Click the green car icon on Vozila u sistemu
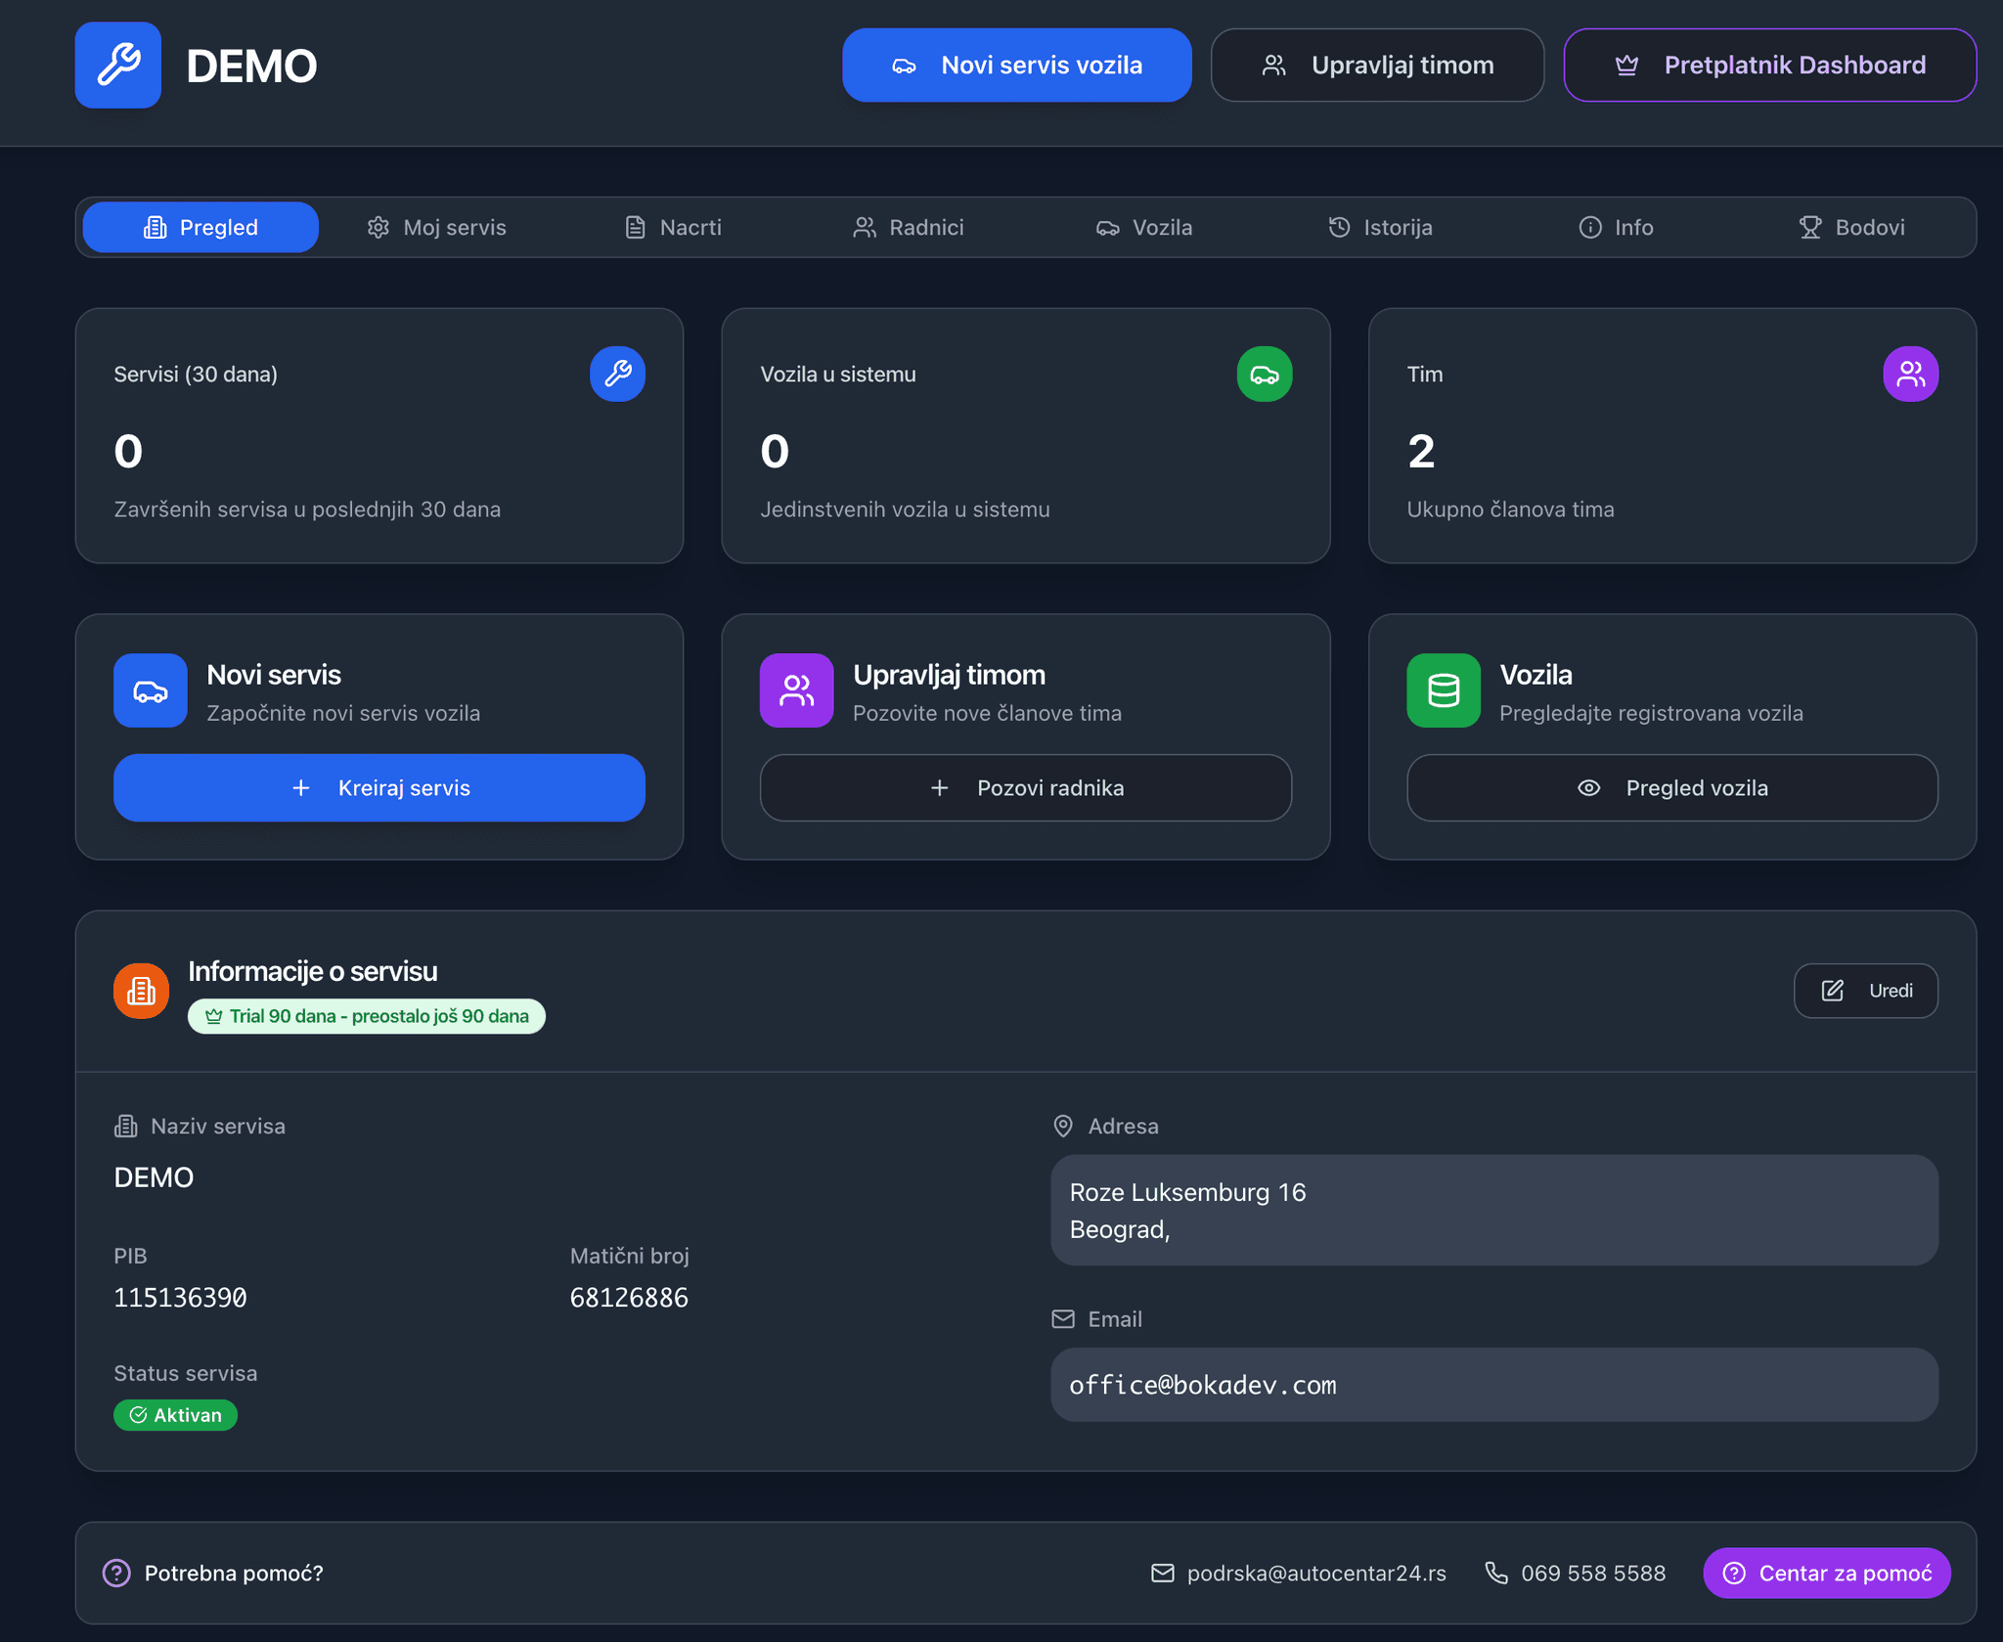 [1265, 374]
